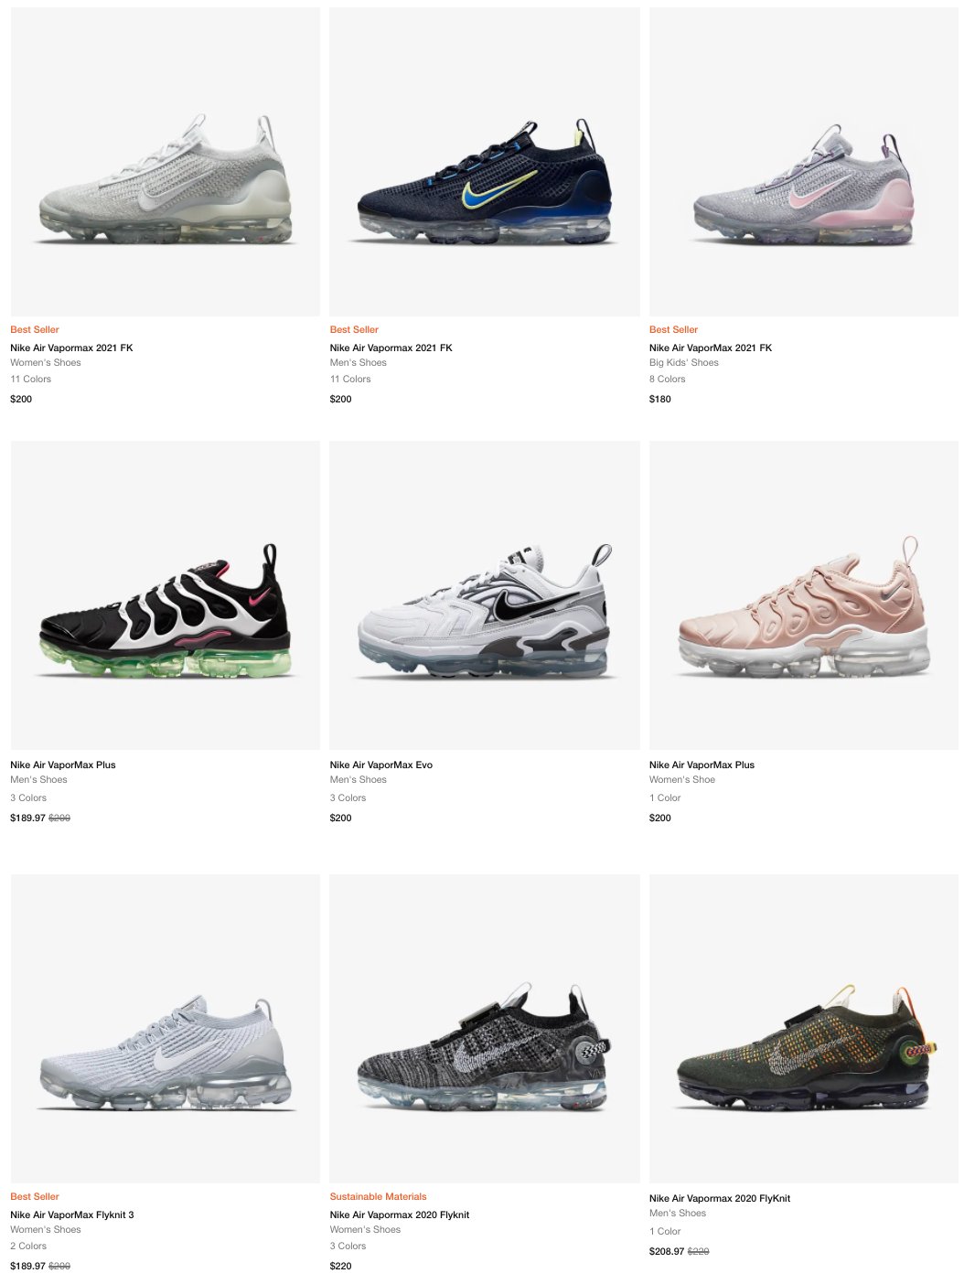Click the Nike Air VaporMax Flyknit 3 title
The width and height of the screenshot is (964, 1284).
pyautogui.click(x=72, y=1214)
